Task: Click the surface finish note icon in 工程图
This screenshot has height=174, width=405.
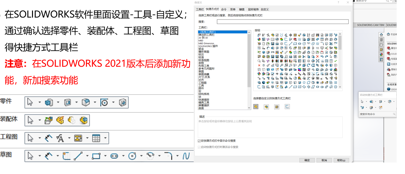Action: [x=60, y=138]
